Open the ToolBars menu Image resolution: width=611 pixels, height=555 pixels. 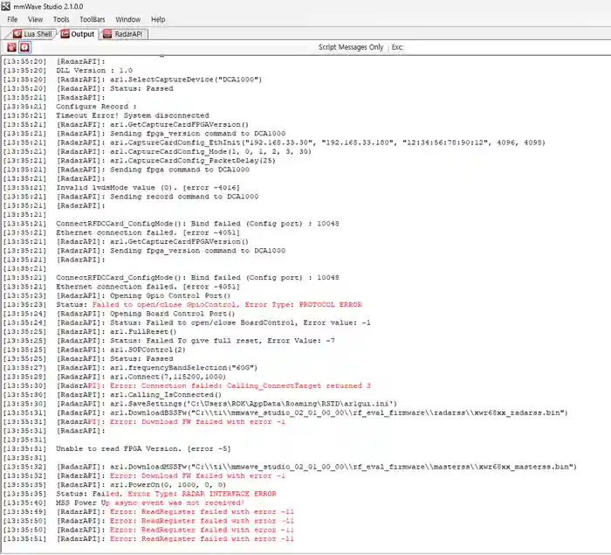(x=93, y=19)
